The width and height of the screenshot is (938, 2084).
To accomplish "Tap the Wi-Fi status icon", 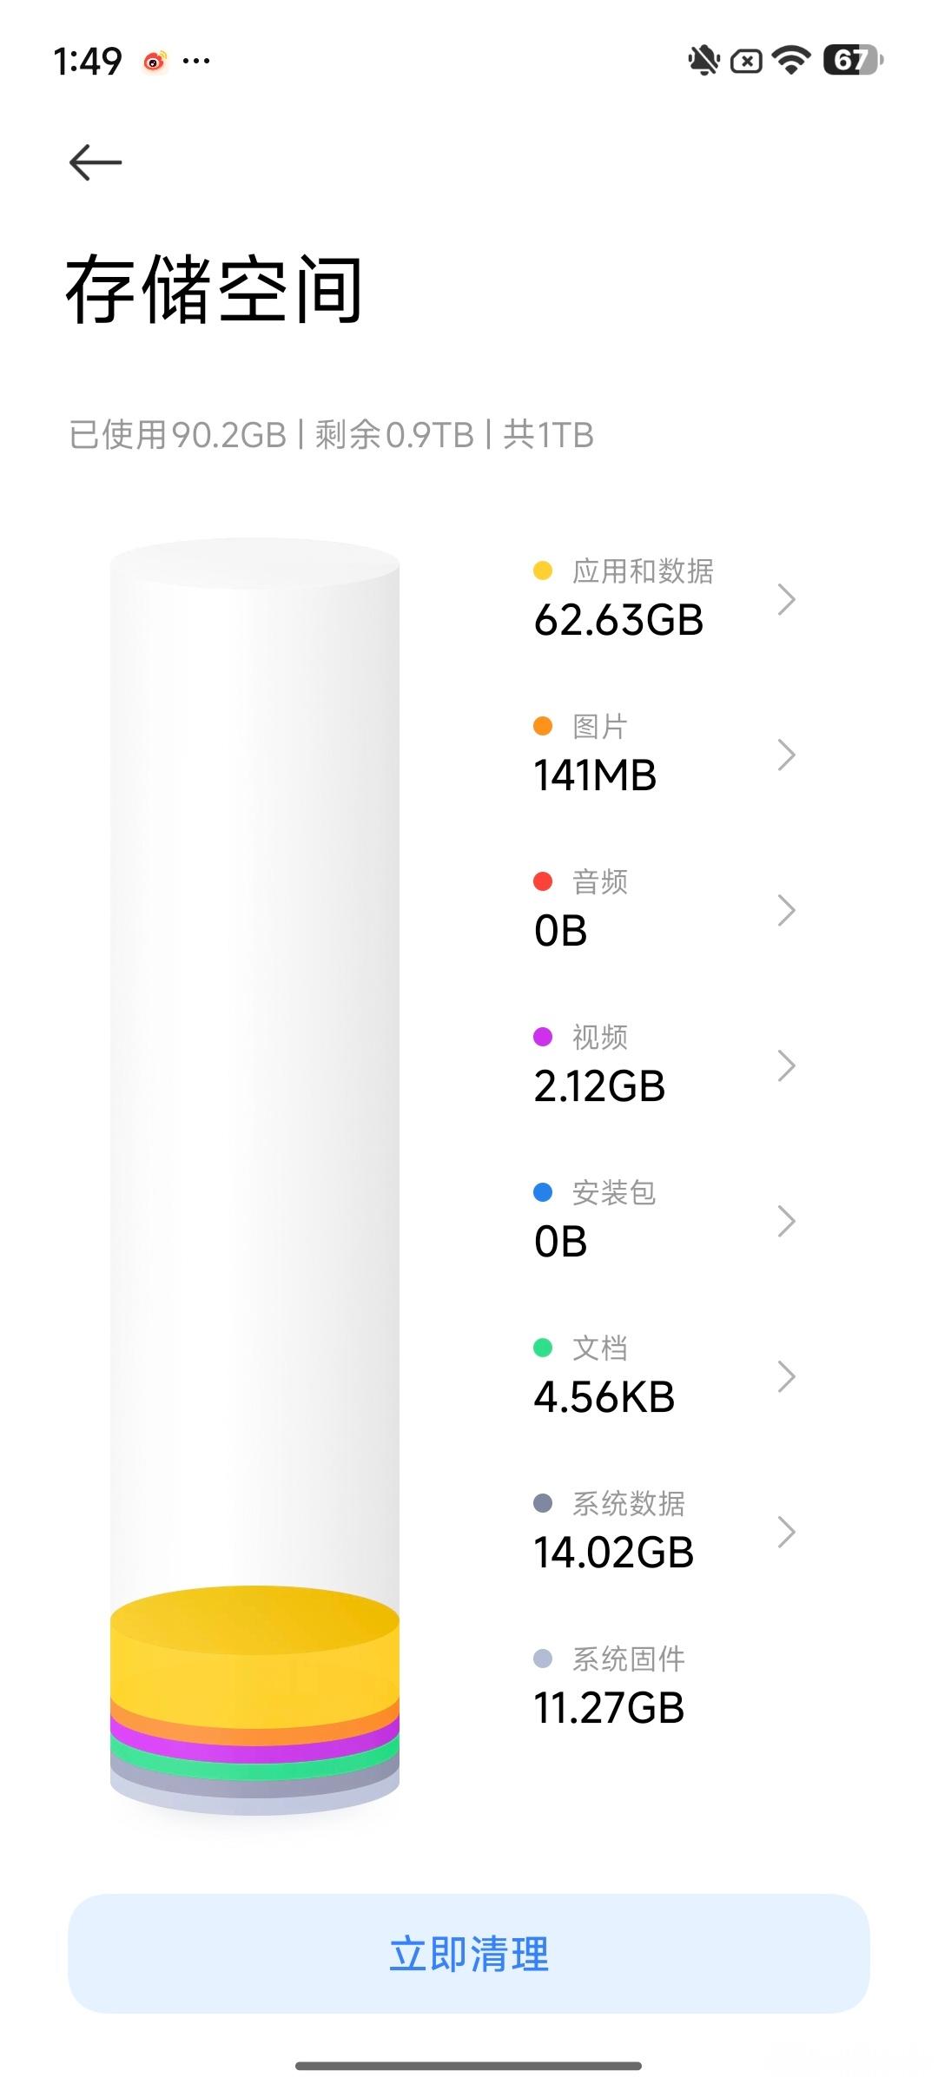I will (x=790, y=61).
